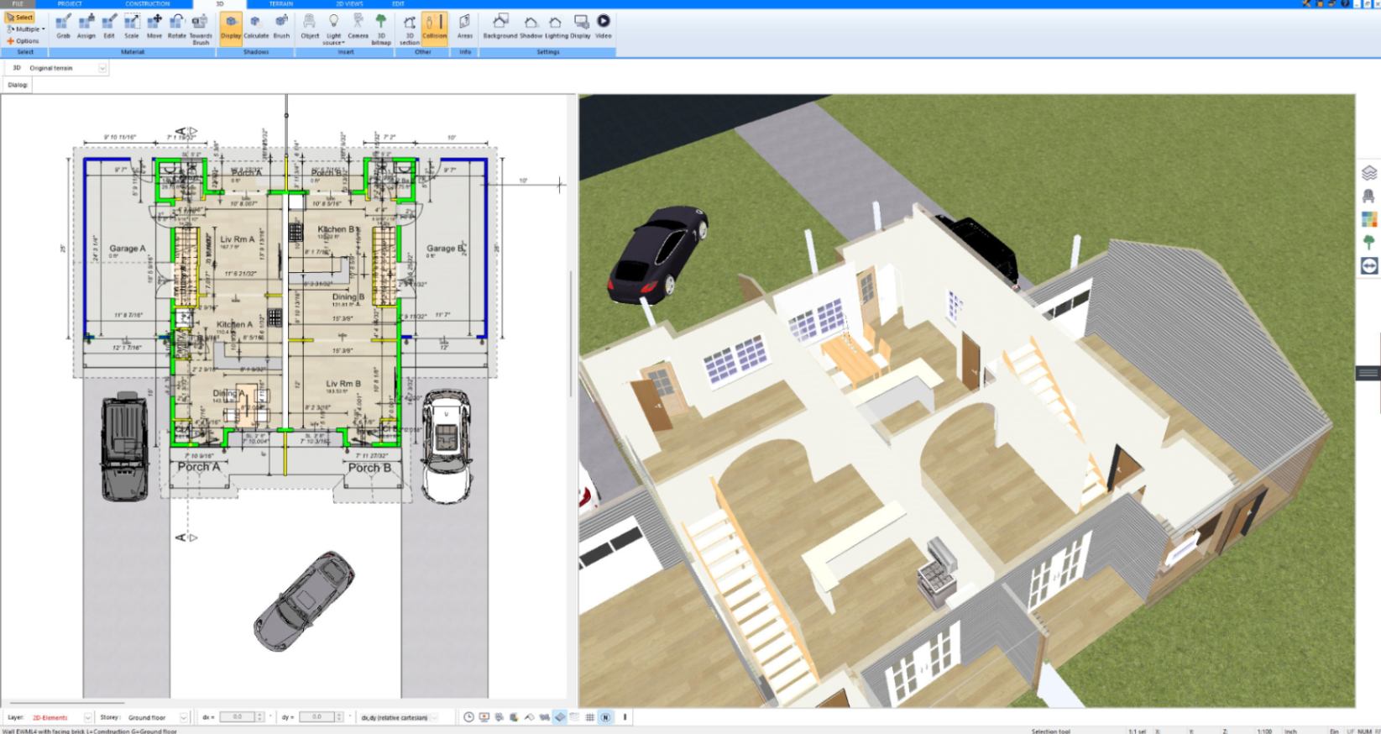Open selection Options
The height and width of the screenshot is (734, 1381).
tap(24, 40)
